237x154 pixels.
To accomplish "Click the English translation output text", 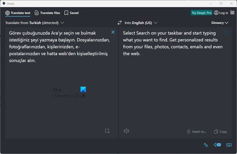I will (173, 43).
